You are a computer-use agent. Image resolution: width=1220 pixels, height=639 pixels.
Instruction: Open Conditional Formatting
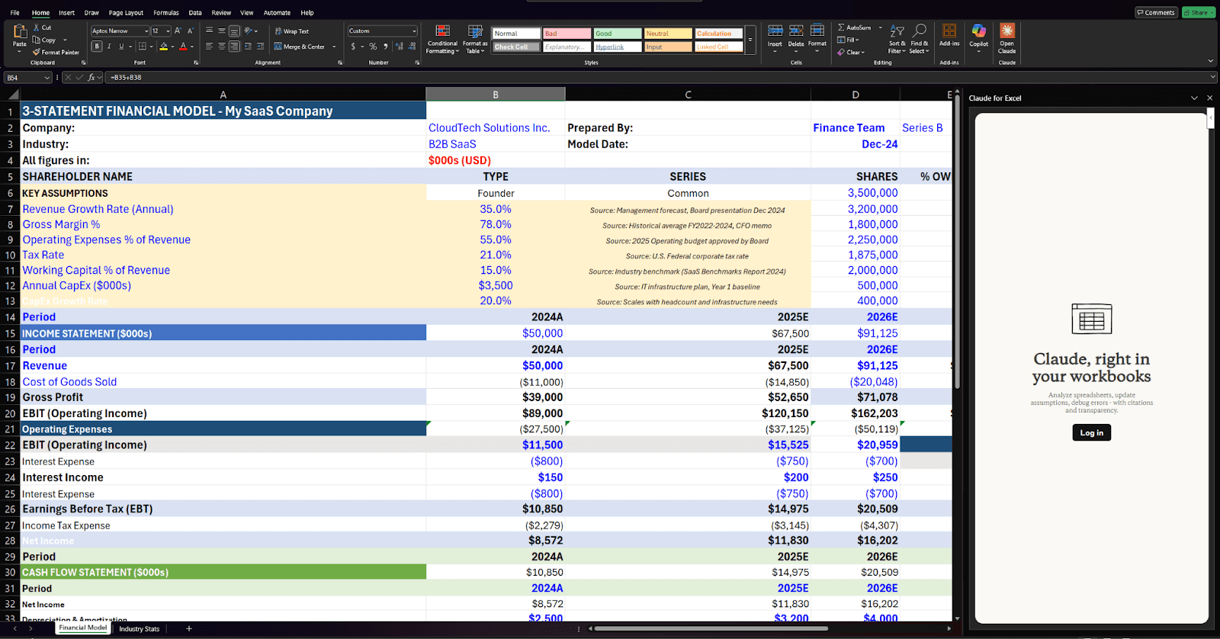pyautogui.click(x=442, y=40)
